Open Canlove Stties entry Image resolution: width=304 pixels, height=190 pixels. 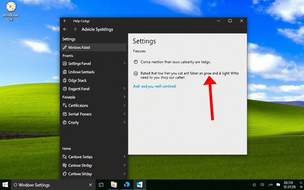[94, 157]
